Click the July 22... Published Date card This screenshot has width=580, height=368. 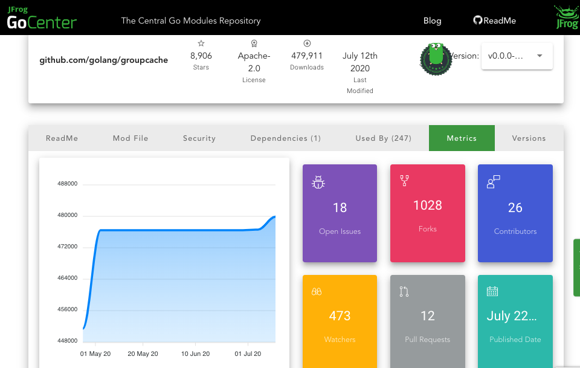515,321
